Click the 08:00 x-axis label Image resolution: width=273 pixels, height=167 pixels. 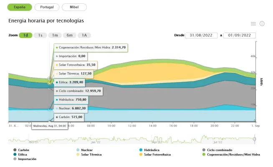tap(91, 126)
